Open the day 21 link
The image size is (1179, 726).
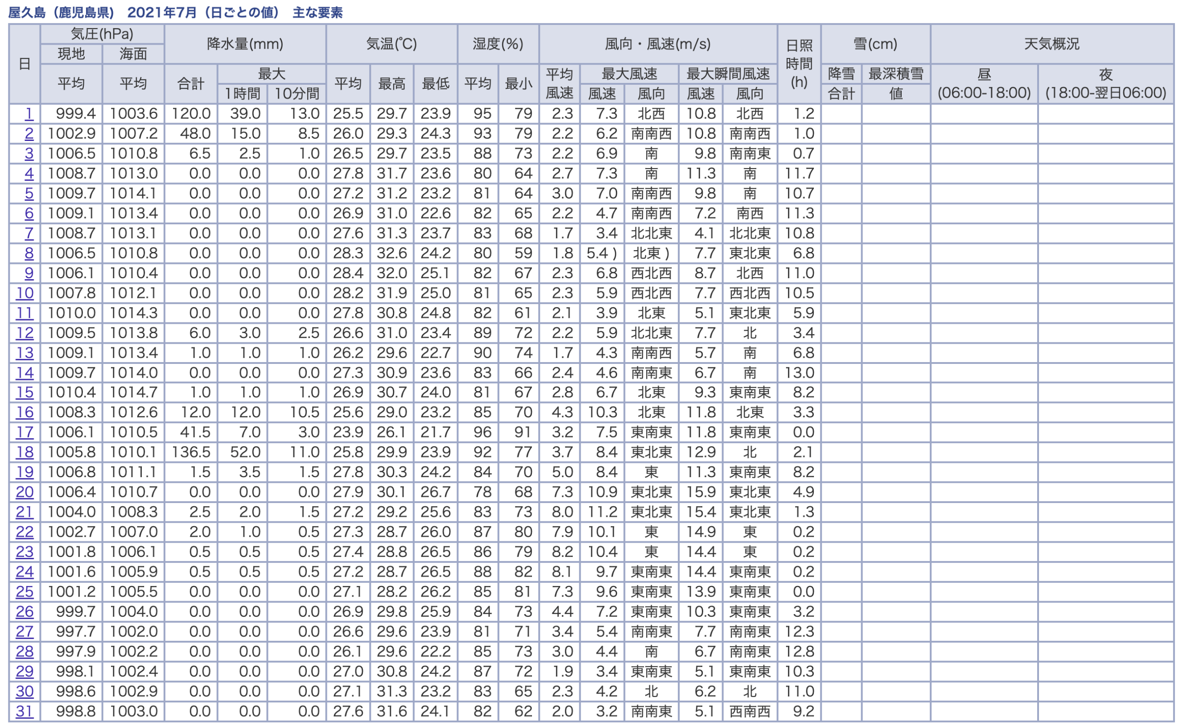tap(24, 512)
